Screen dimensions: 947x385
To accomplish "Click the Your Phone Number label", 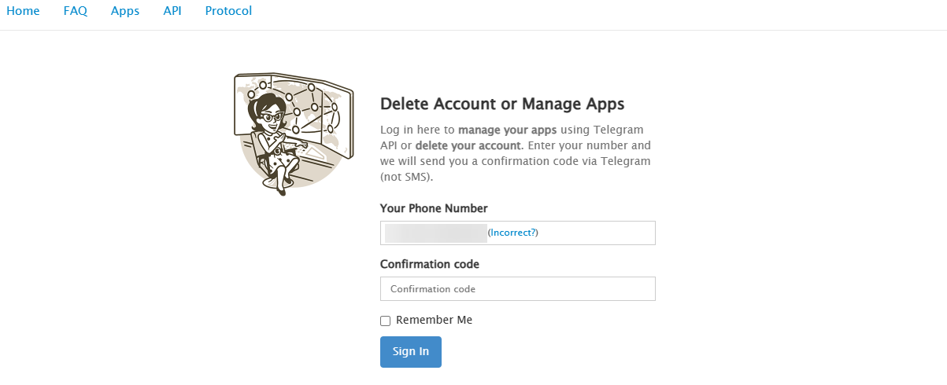I will point(434,209).
